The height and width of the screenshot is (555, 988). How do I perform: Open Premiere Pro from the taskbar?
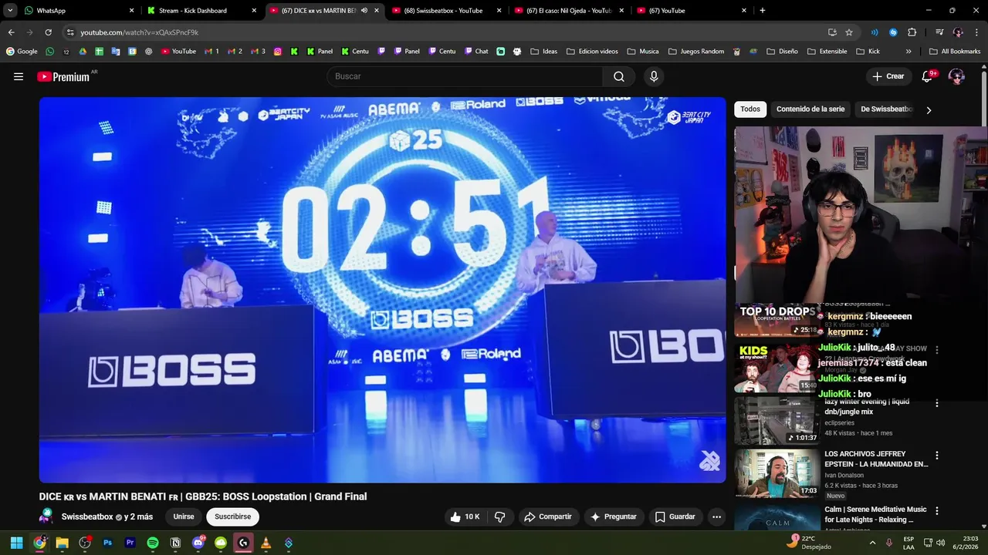130,543
